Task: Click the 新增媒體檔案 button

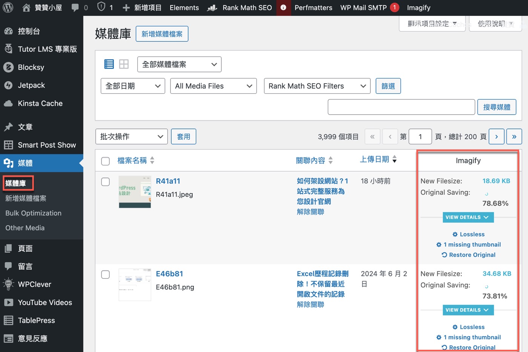Action: tap(162, 34)
